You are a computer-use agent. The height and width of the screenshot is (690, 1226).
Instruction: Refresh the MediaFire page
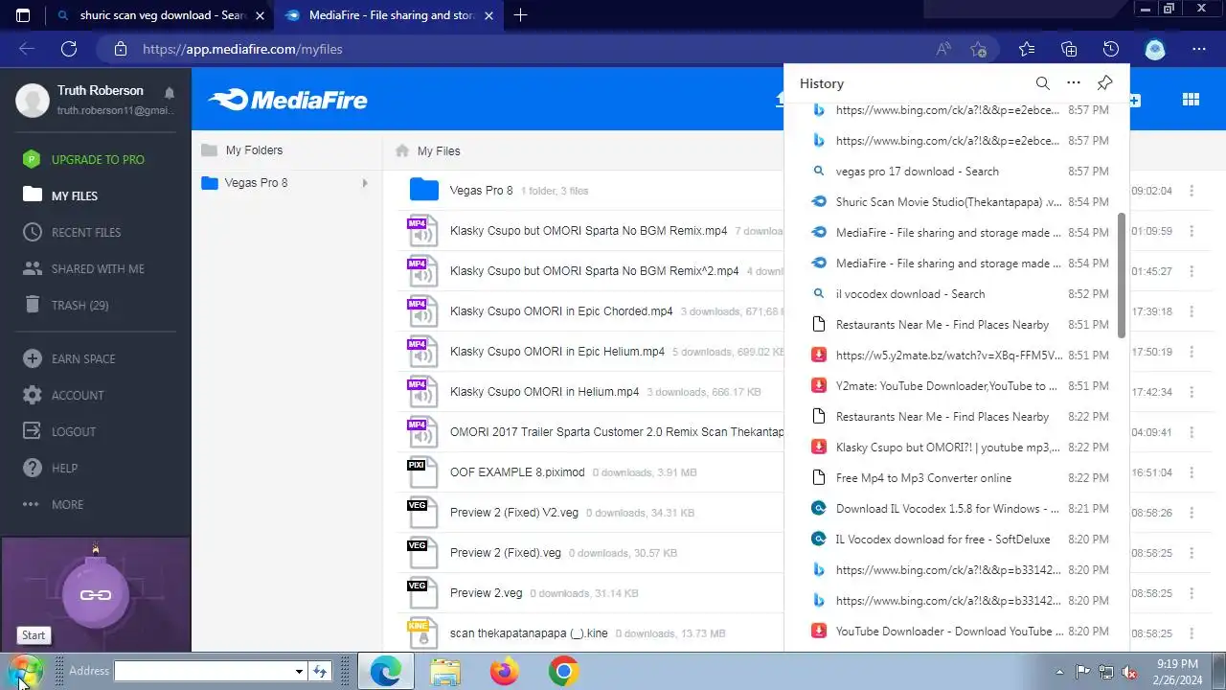(x=69, y=49)
